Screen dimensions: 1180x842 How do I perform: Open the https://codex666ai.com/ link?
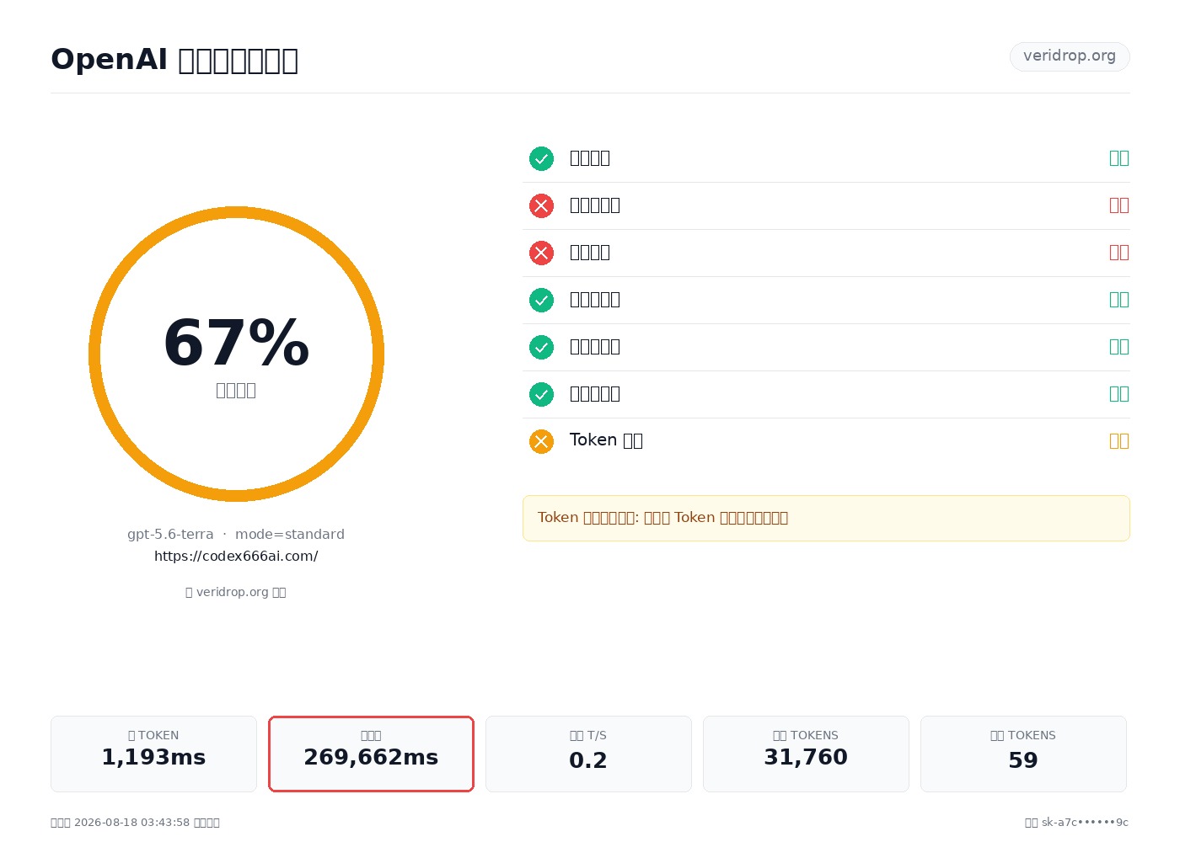pyautogui.click(x=236, y=556)
